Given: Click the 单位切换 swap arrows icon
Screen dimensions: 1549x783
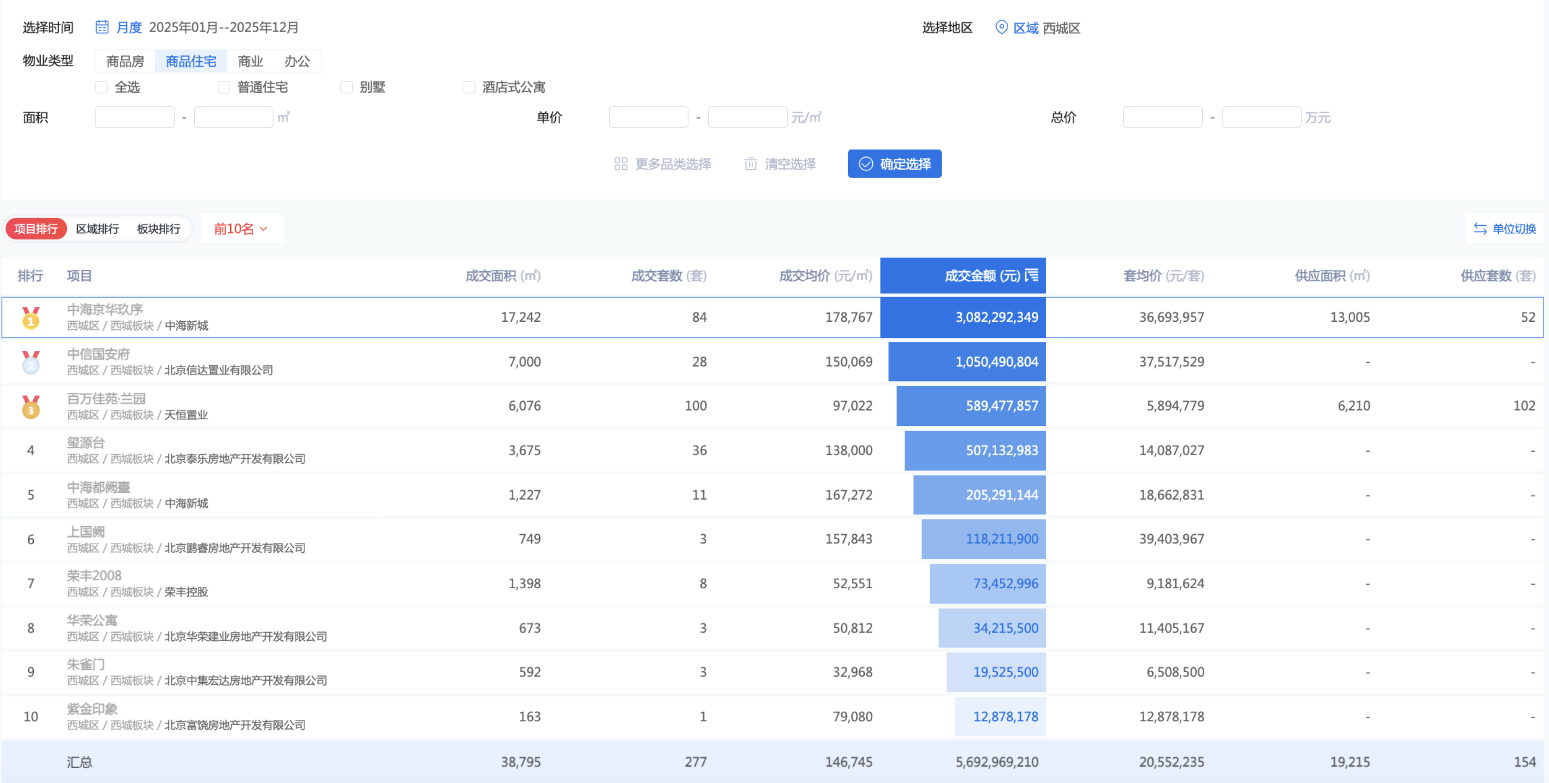Looking at the screenshot, I should [1480, 229].
